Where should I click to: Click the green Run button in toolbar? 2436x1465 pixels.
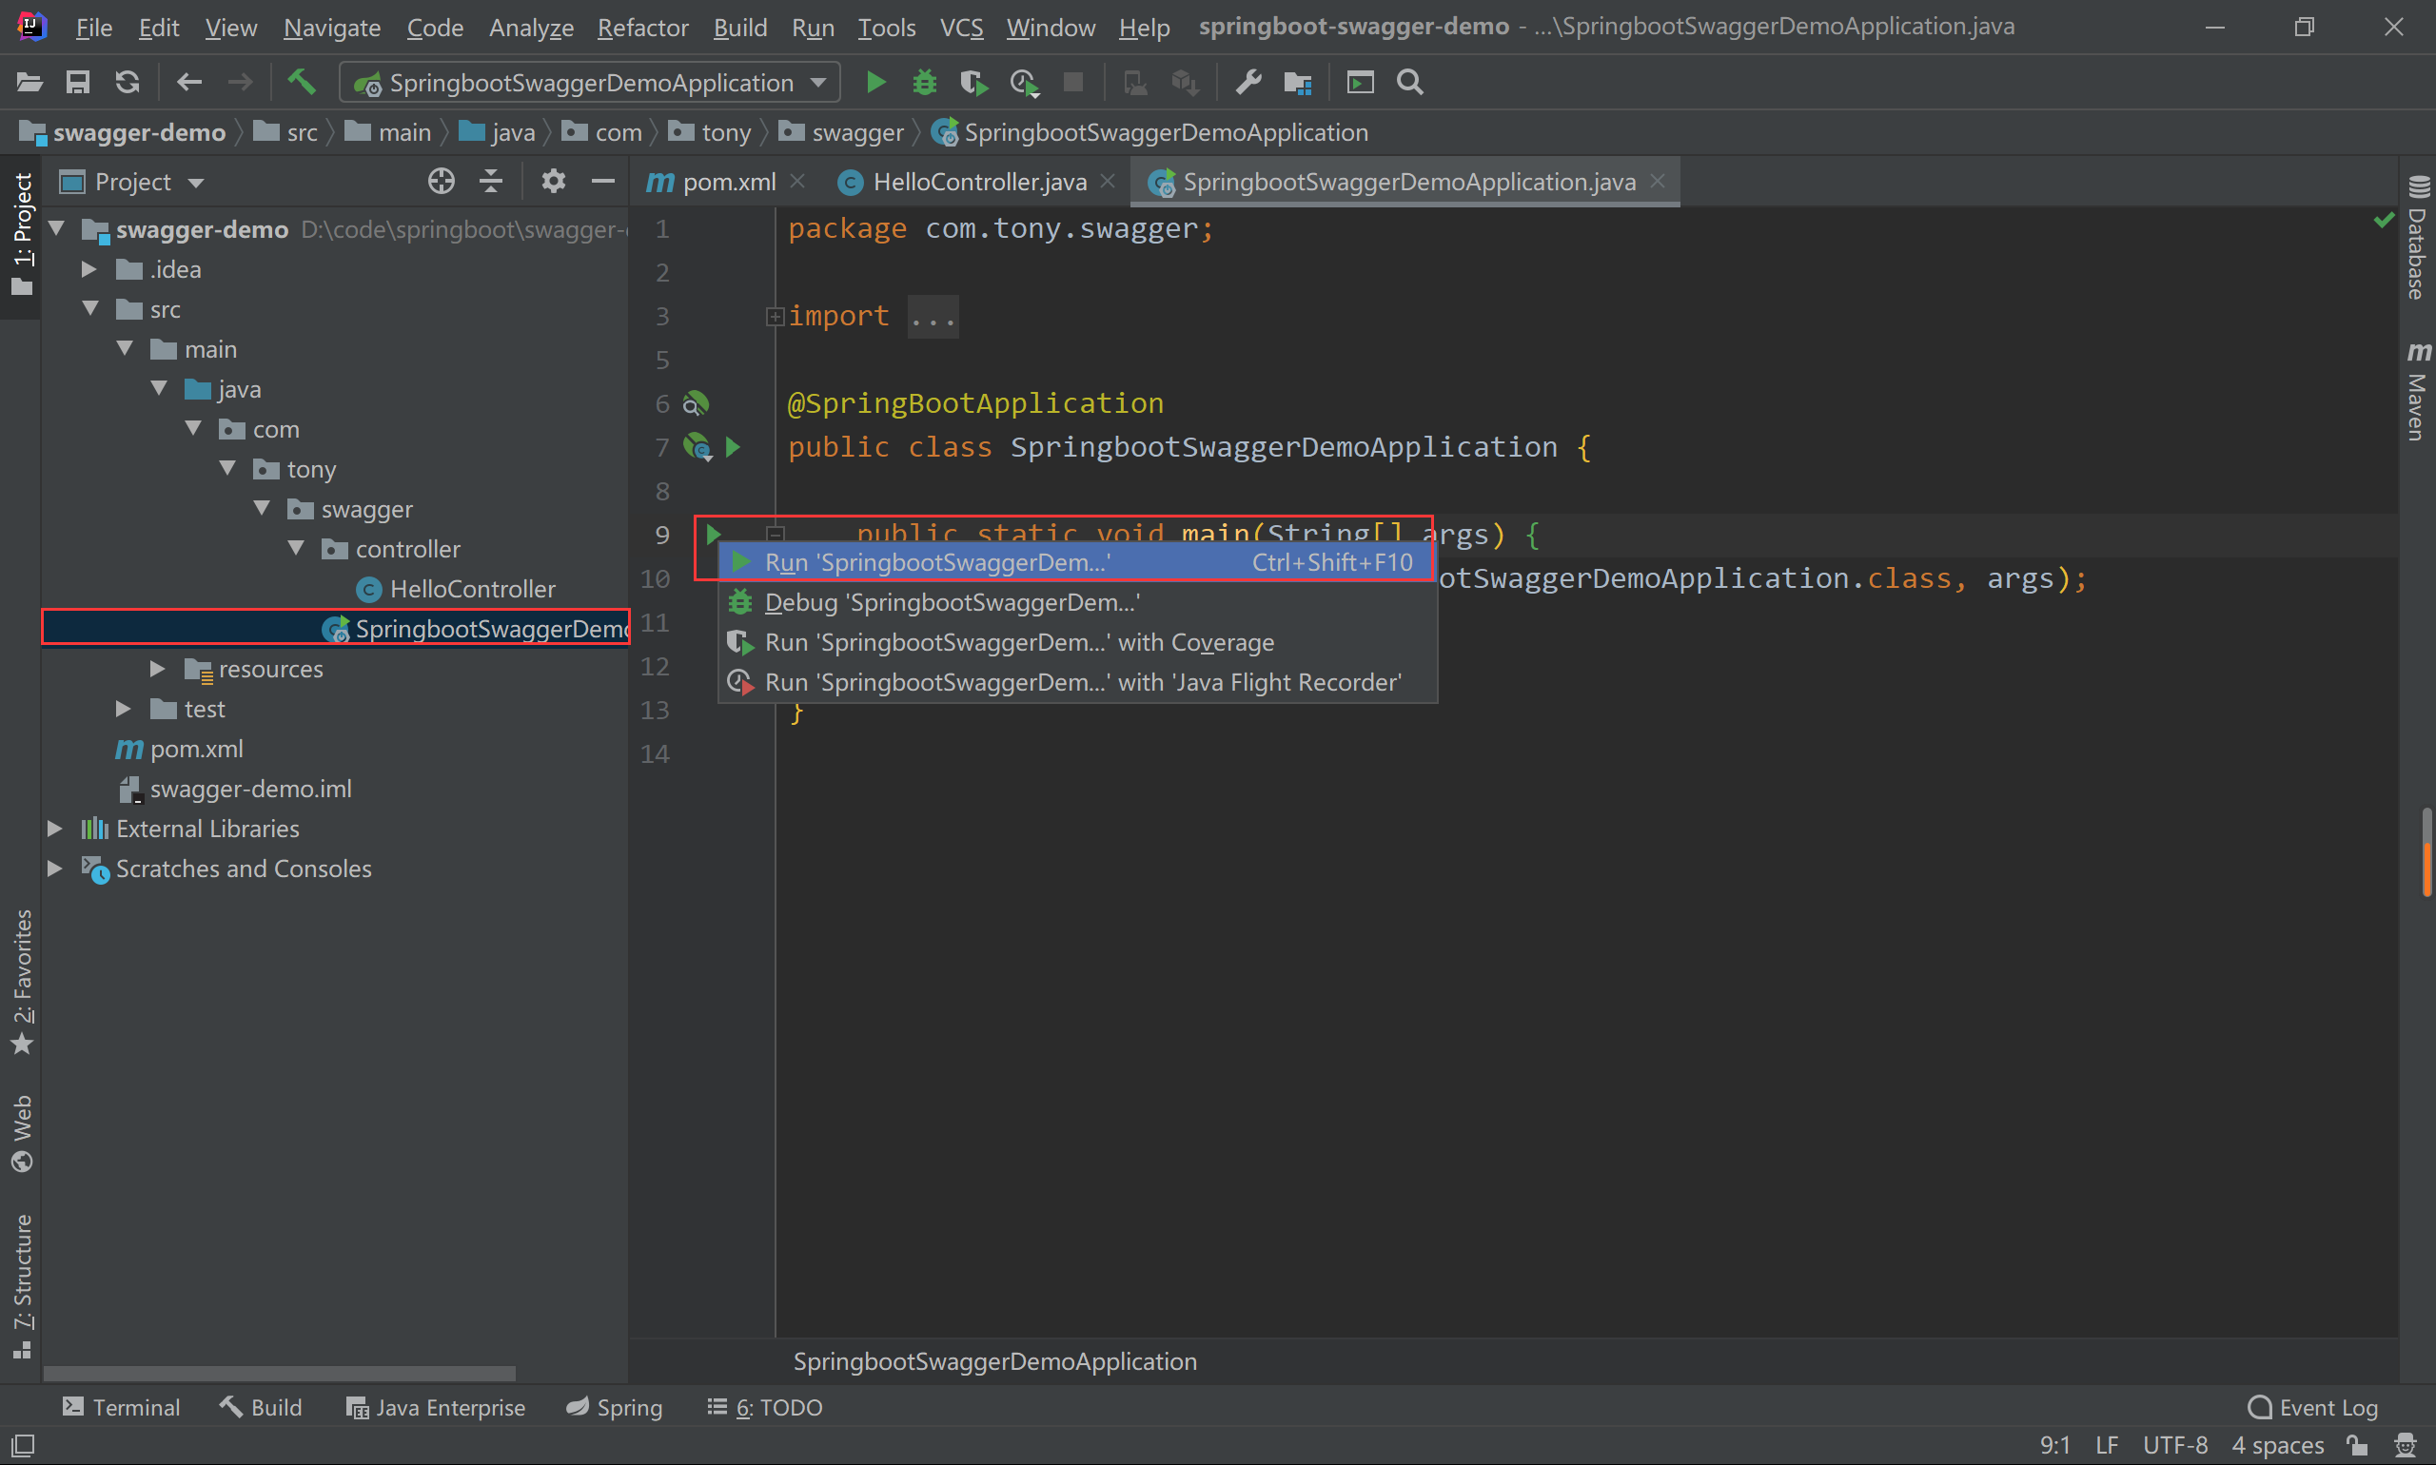[x=874, y=82]
